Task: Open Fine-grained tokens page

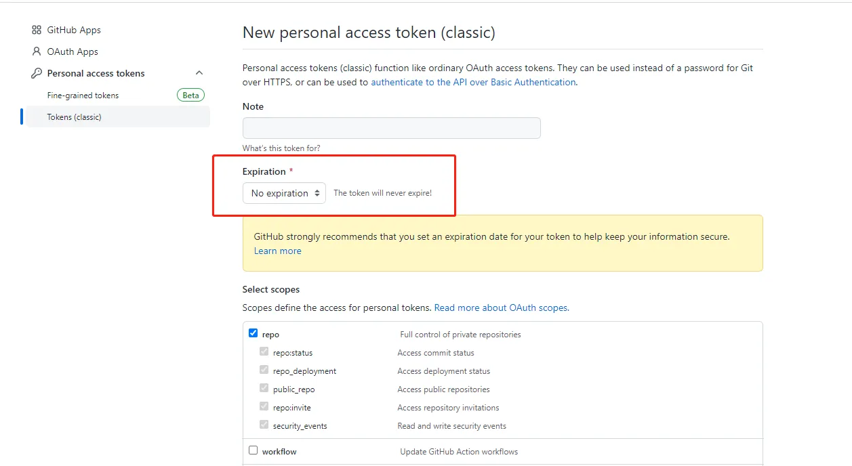Action: click(83, 96)
